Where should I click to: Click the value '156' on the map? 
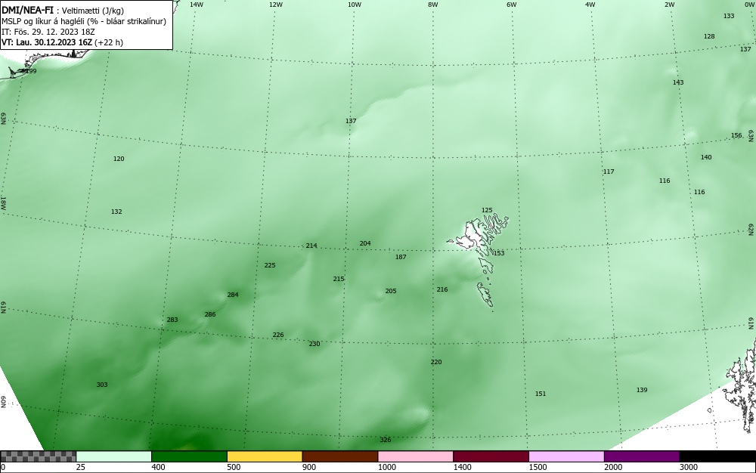[736, 135]
